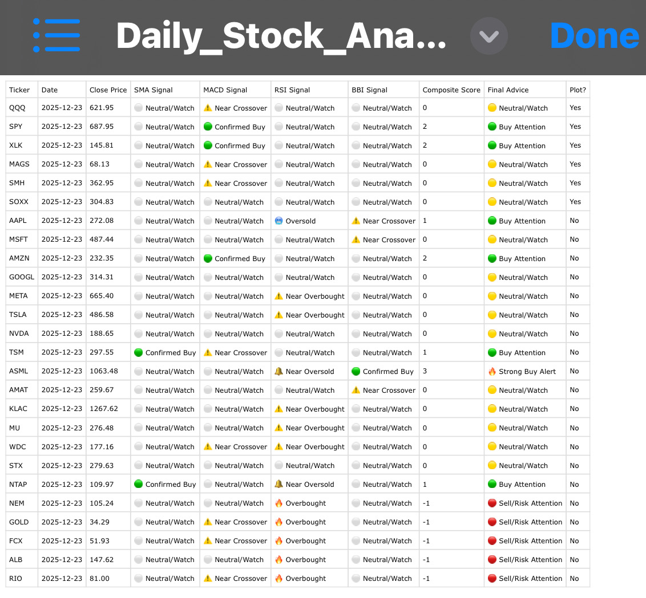
Task: Click the Close Price column header
Action: point(108,90)
